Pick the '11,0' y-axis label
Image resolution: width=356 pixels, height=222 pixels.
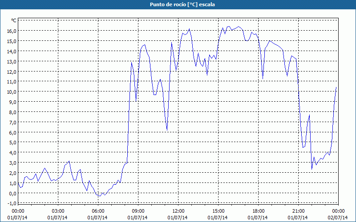(12, 82)
